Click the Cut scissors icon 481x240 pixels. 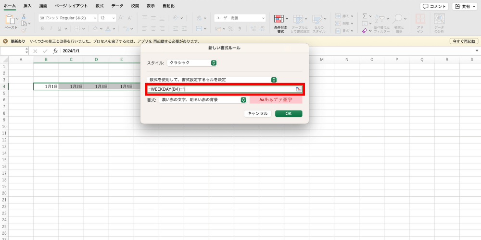(x=24, y=16)
